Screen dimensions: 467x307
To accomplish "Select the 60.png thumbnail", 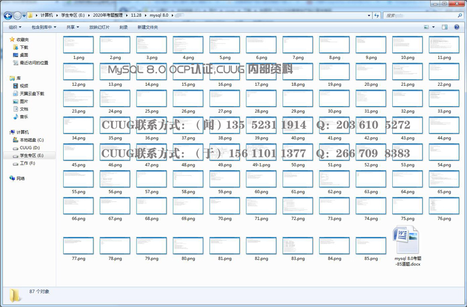I will point(261,179).
